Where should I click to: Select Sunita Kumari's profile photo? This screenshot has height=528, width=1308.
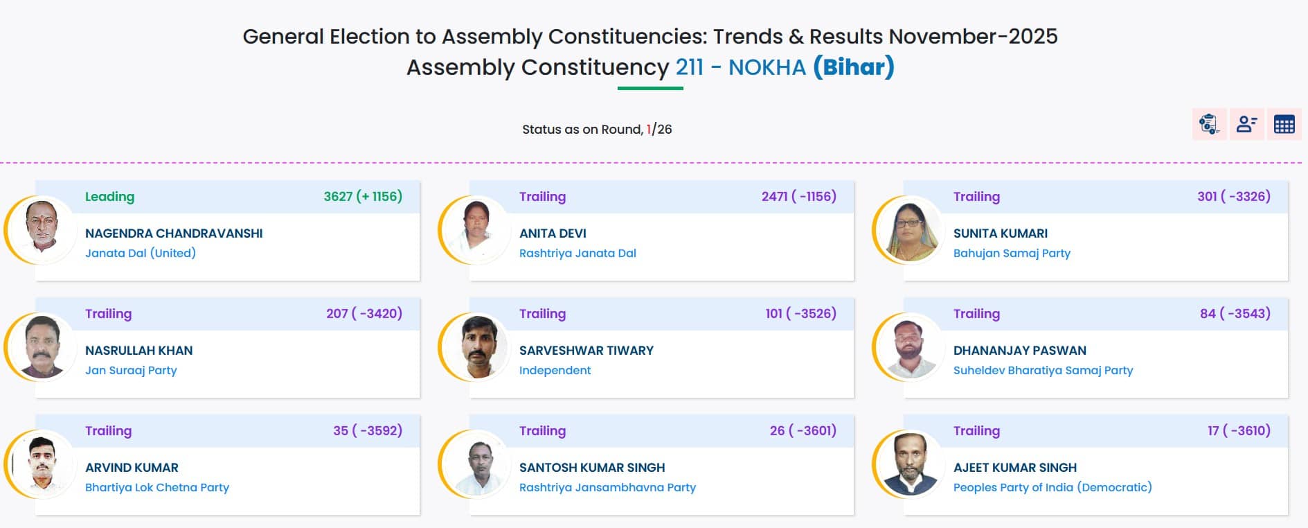click(x=910, y=229)
